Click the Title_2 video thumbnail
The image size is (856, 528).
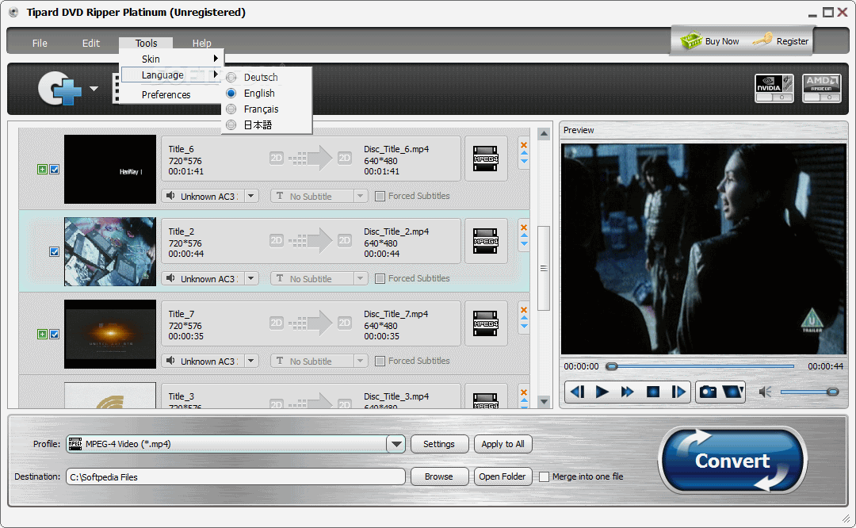[x=110, y=252]
